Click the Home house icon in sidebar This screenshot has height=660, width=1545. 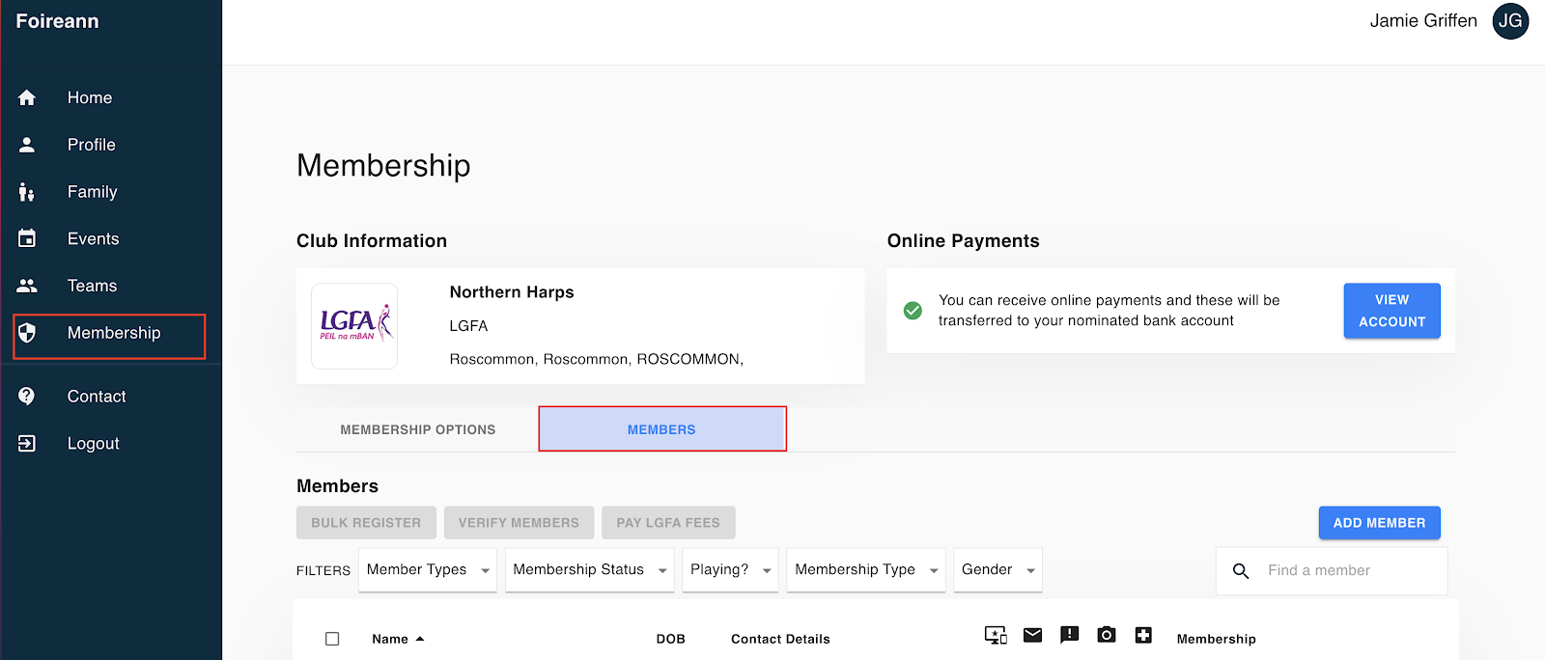(27, 97)
